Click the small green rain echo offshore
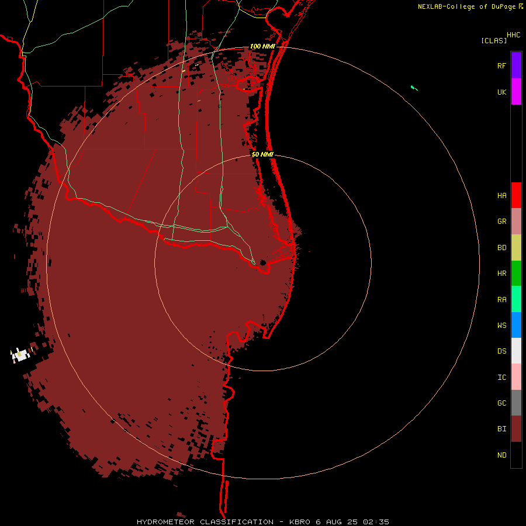 [414, 88]
